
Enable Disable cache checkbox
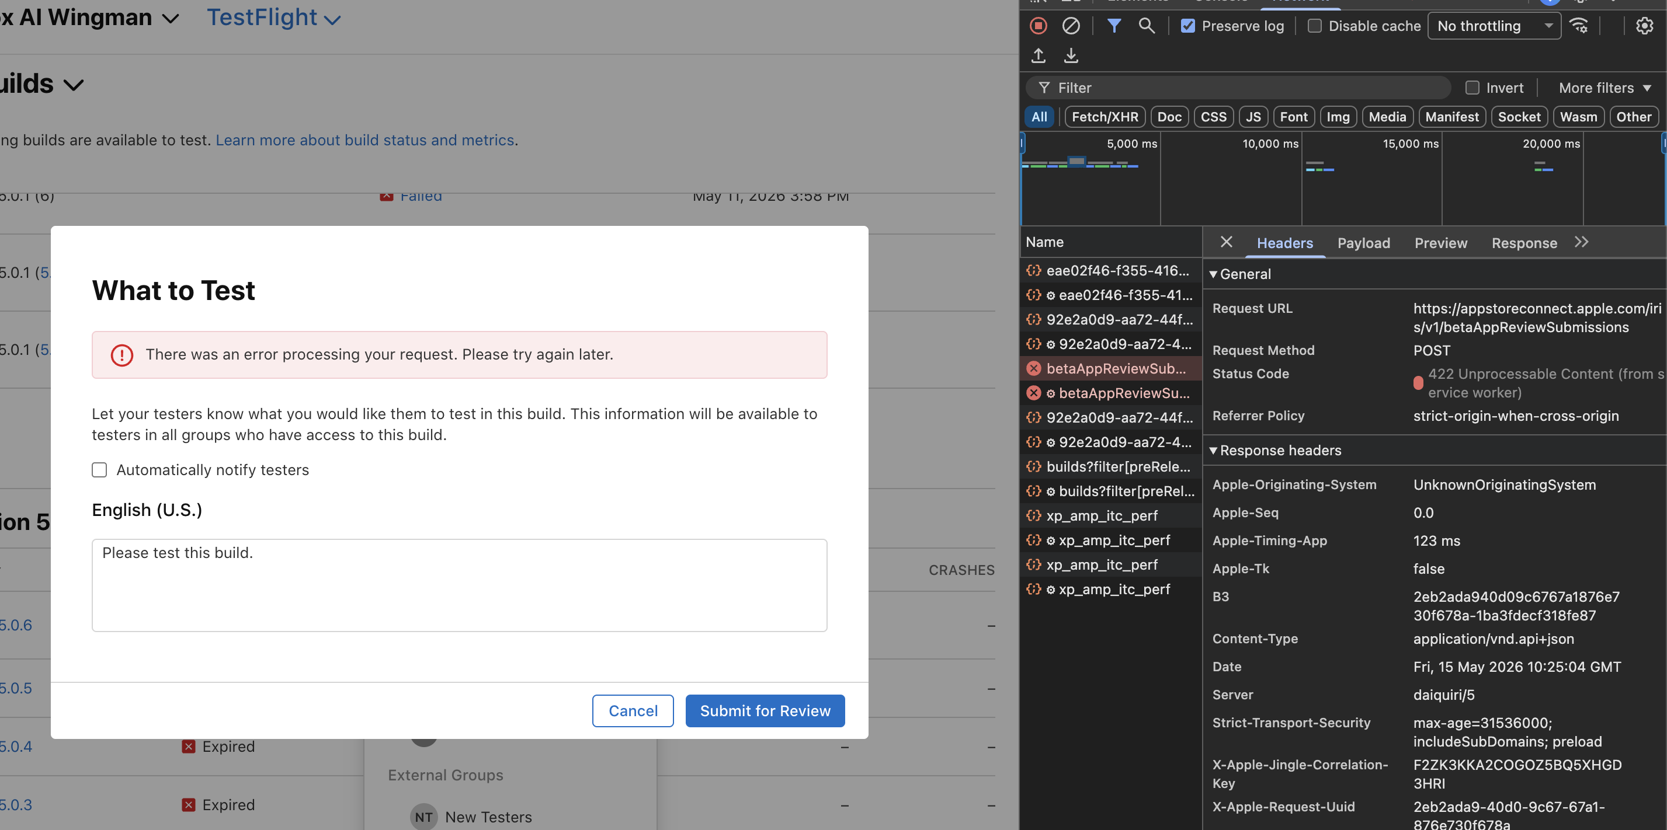click(1314, 26)
